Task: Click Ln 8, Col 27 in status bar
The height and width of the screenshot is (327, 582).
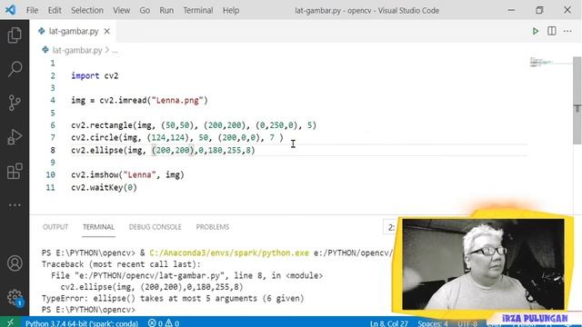Action: 389,323
